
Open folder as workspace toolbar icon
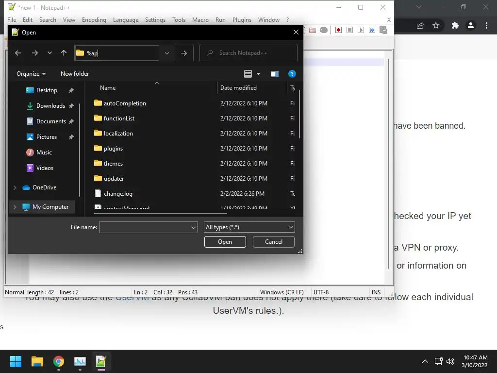(313, 30)
